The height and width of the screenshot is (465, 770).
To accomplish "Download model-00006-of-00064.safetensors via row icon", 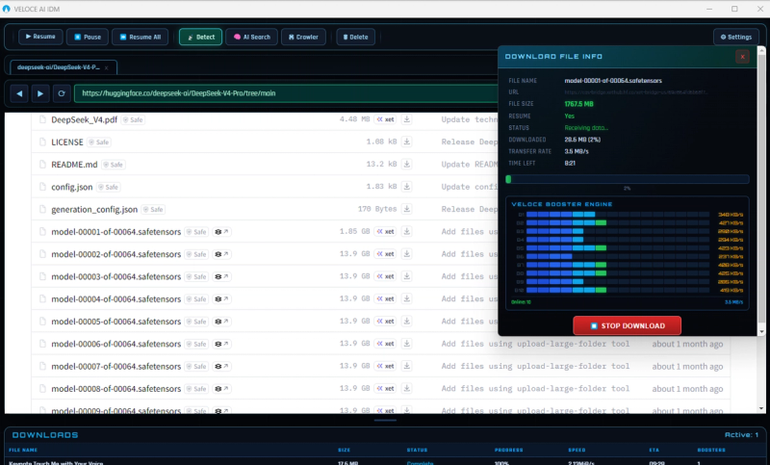I will (406, 344).
